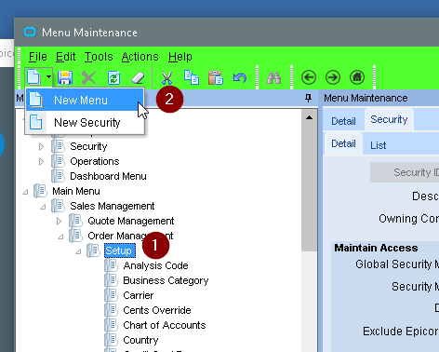Screen dimensions: 439x352
Task: Click the Back arrow navigation icon
Action: click(x=309, y=77)
